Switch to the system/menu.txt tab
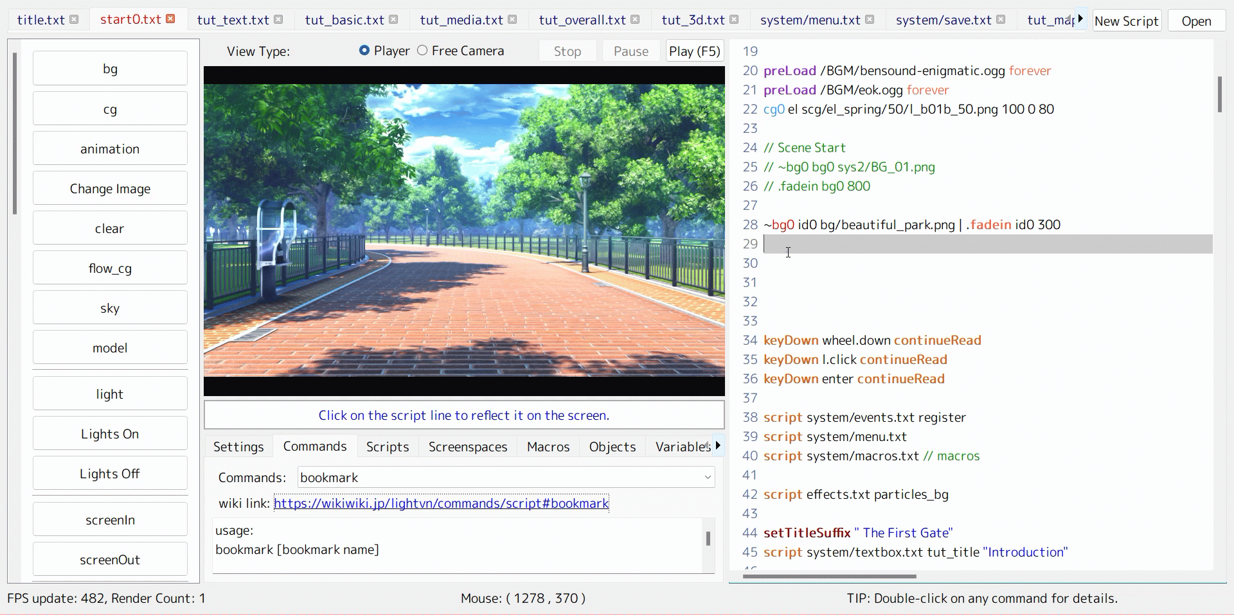Viewport: 1234px width, 615px height. click(x=810, y=20)
